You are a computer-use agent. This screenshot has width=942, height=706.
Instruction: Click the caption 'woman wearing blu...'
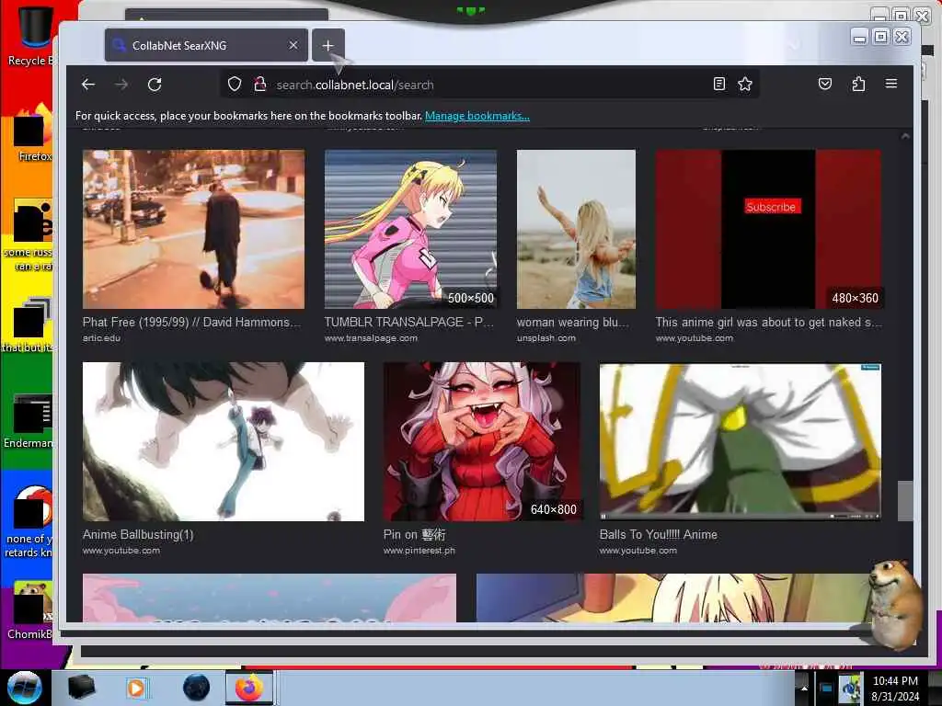click(572, 323)
